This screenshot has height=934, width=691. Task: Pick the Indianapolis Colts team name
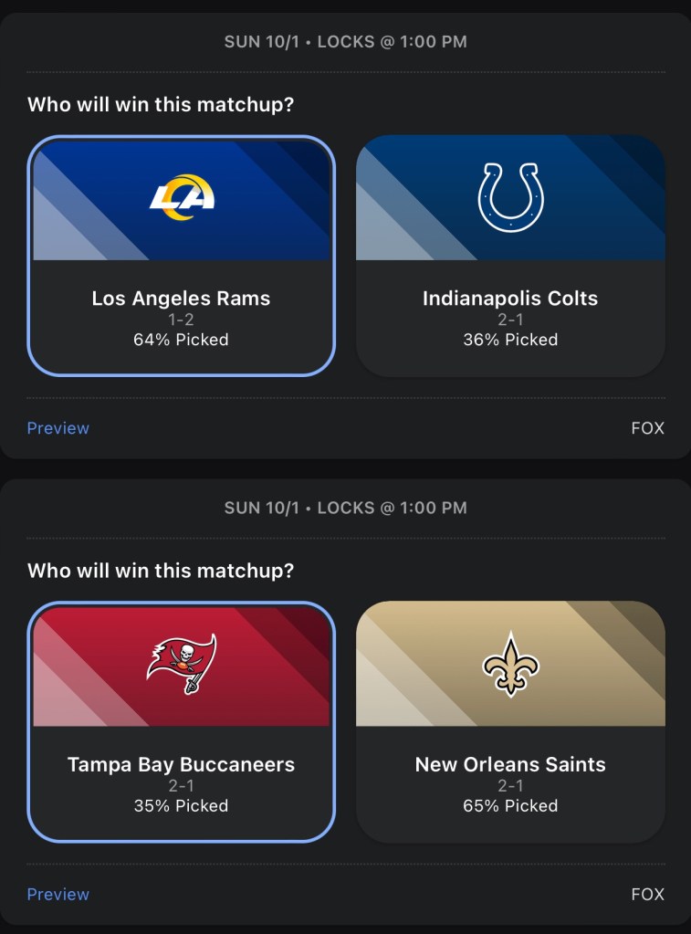pyautogui.click(x=510, y=299)
